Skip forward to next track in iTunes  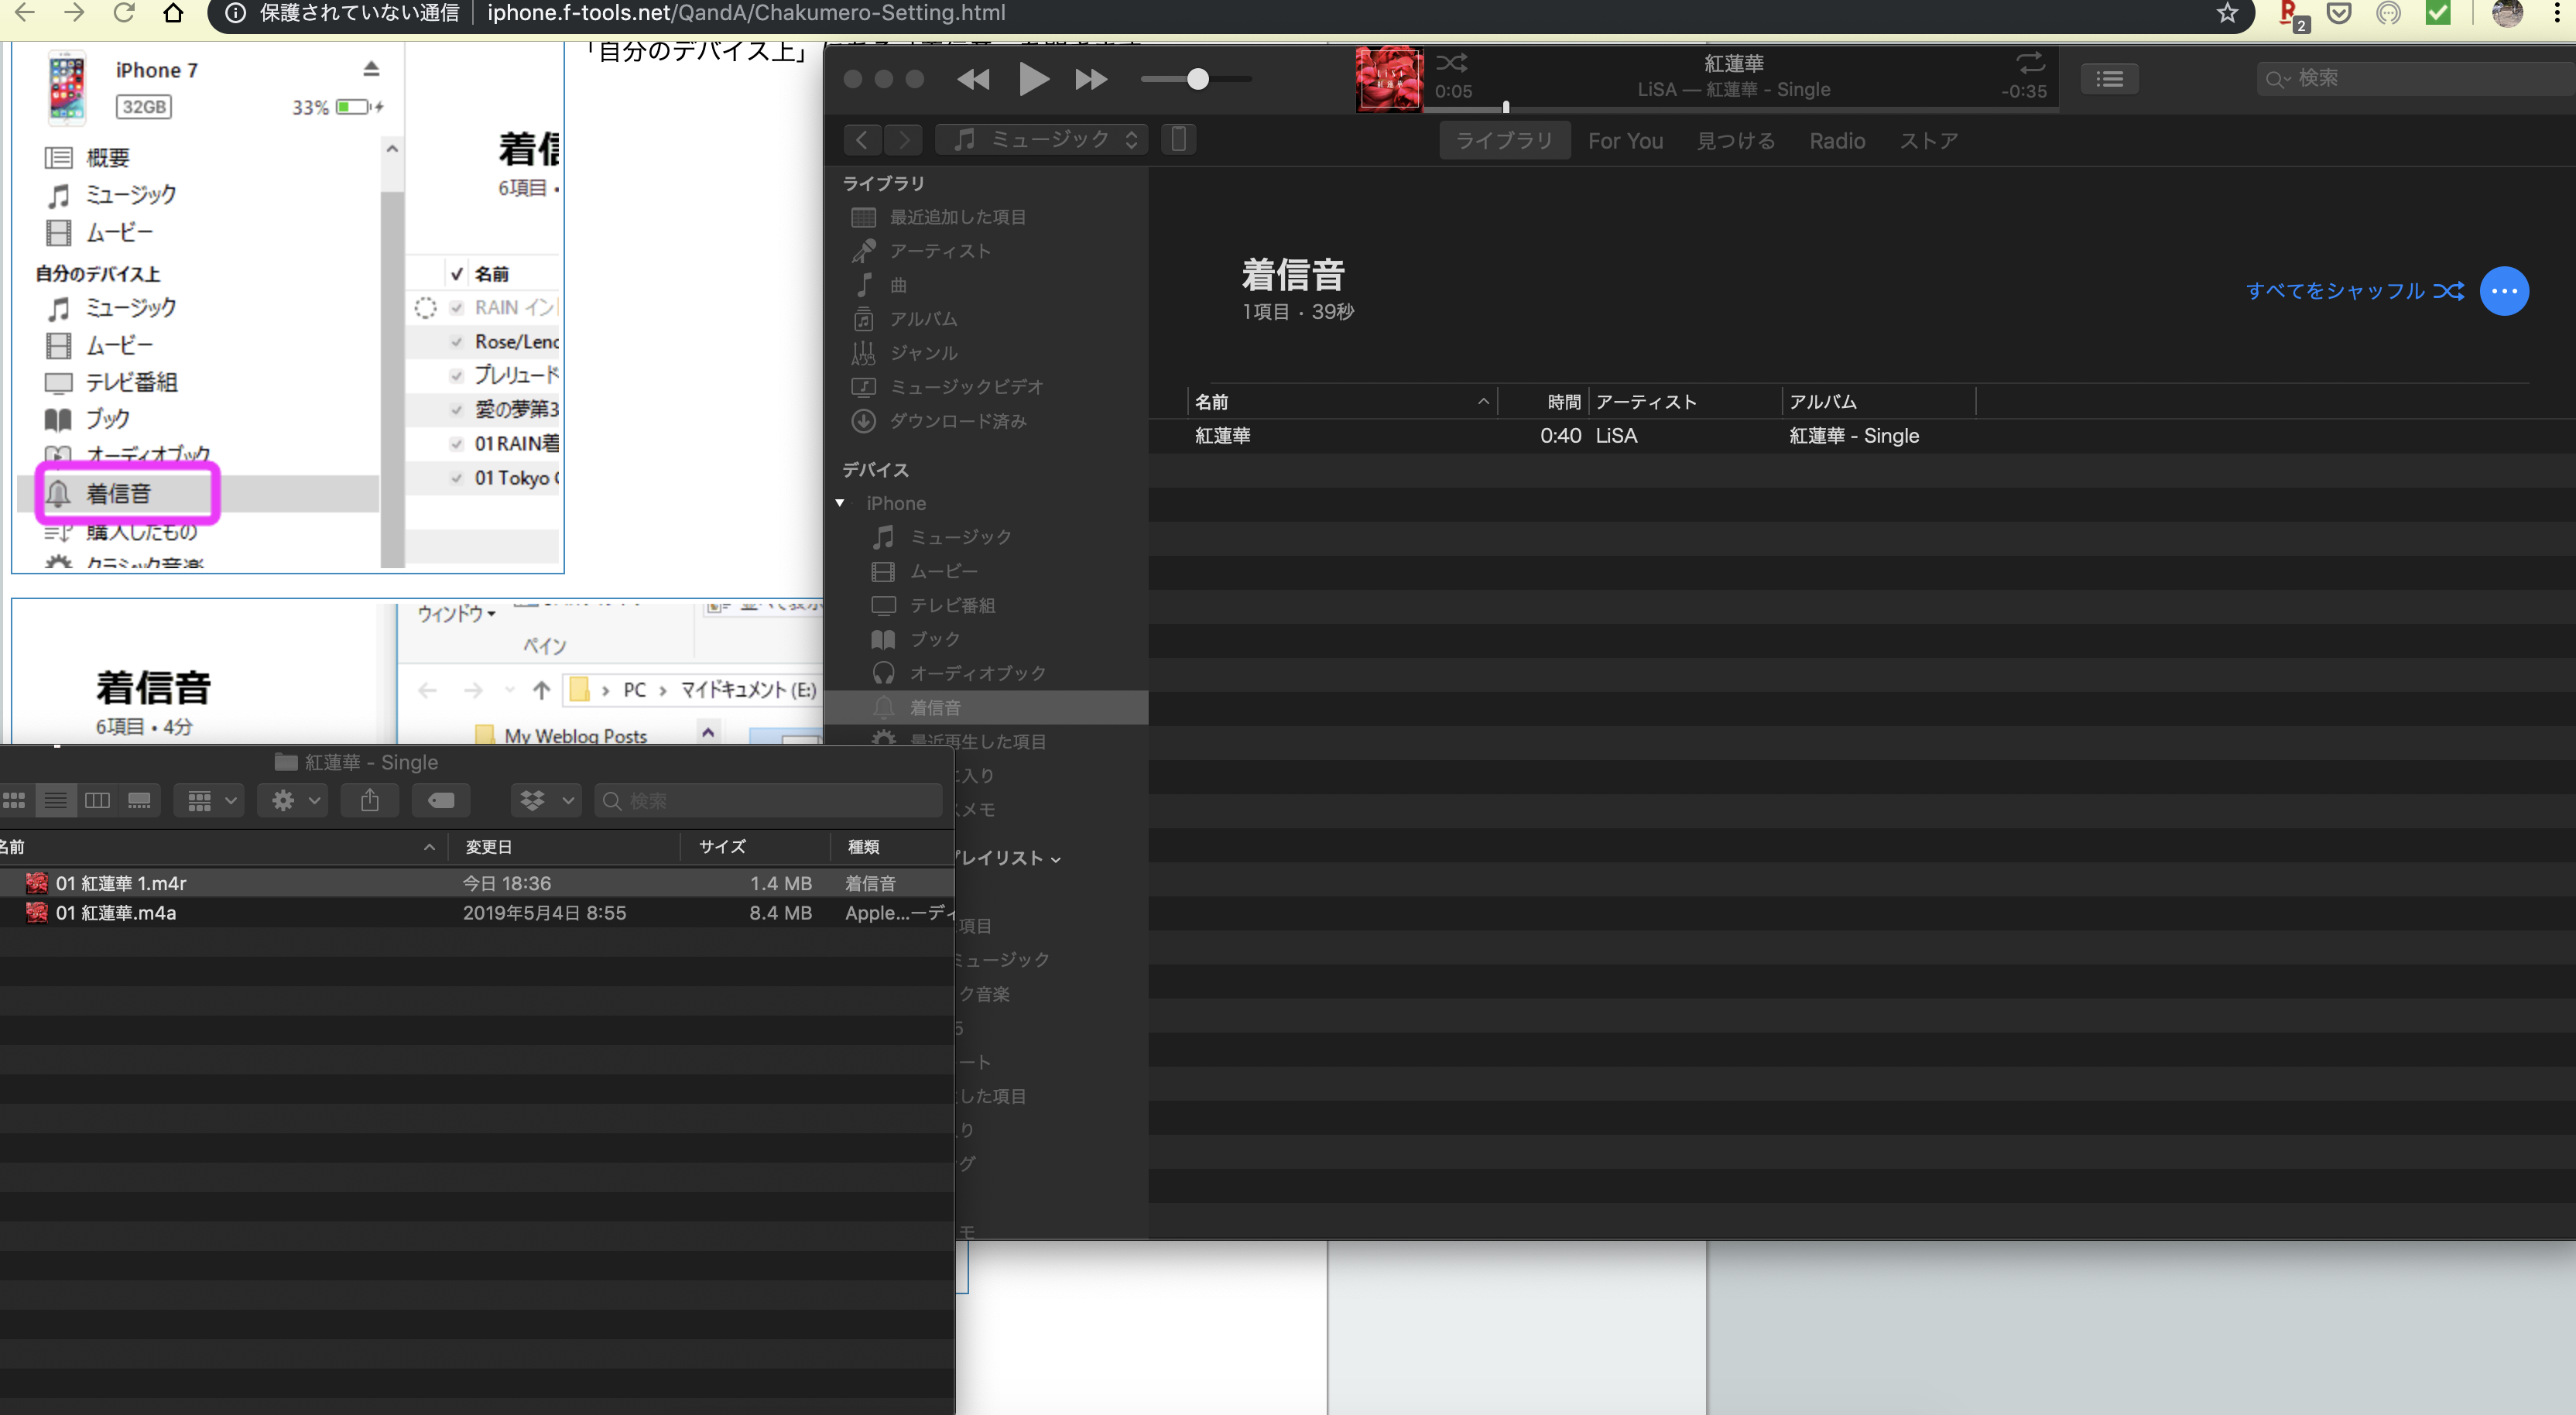coord(1091,79)
